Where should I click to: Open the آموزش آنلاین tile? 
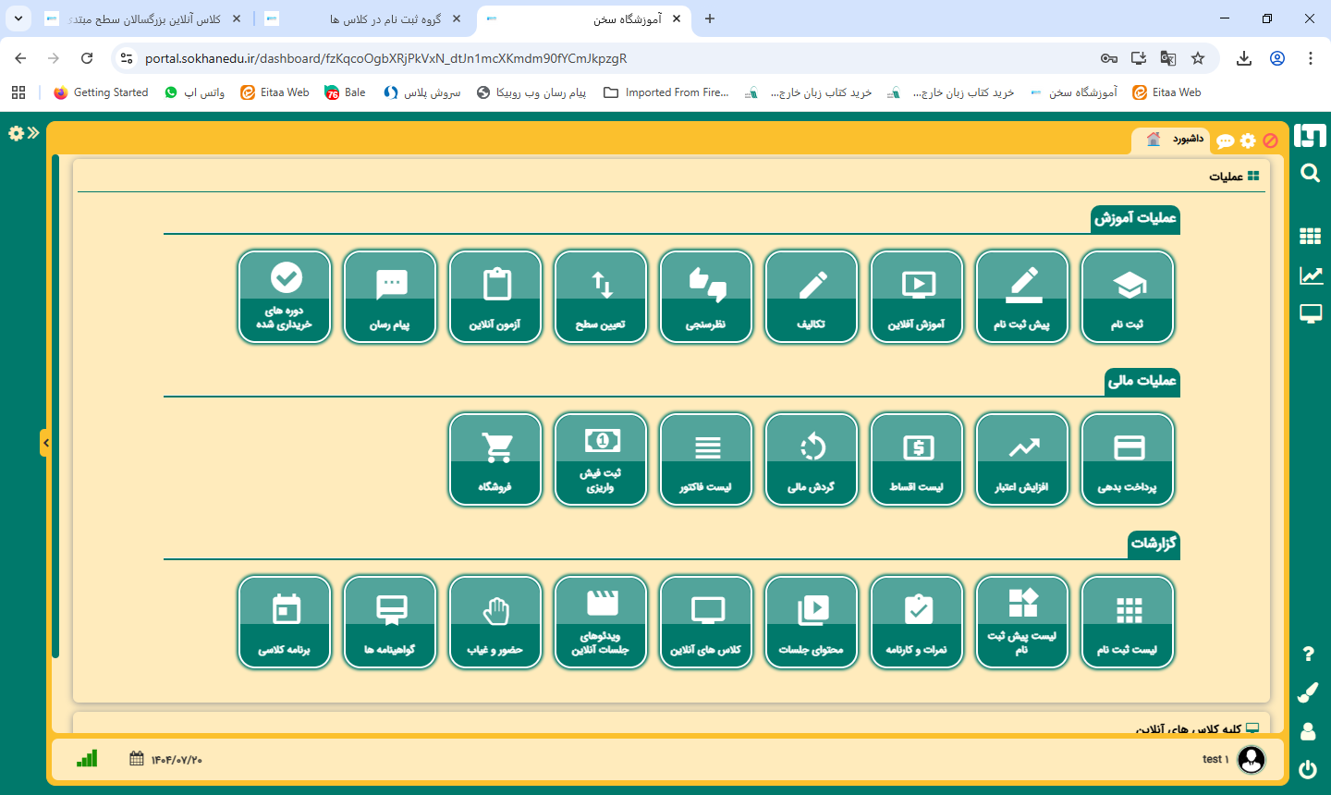[917, 297]
